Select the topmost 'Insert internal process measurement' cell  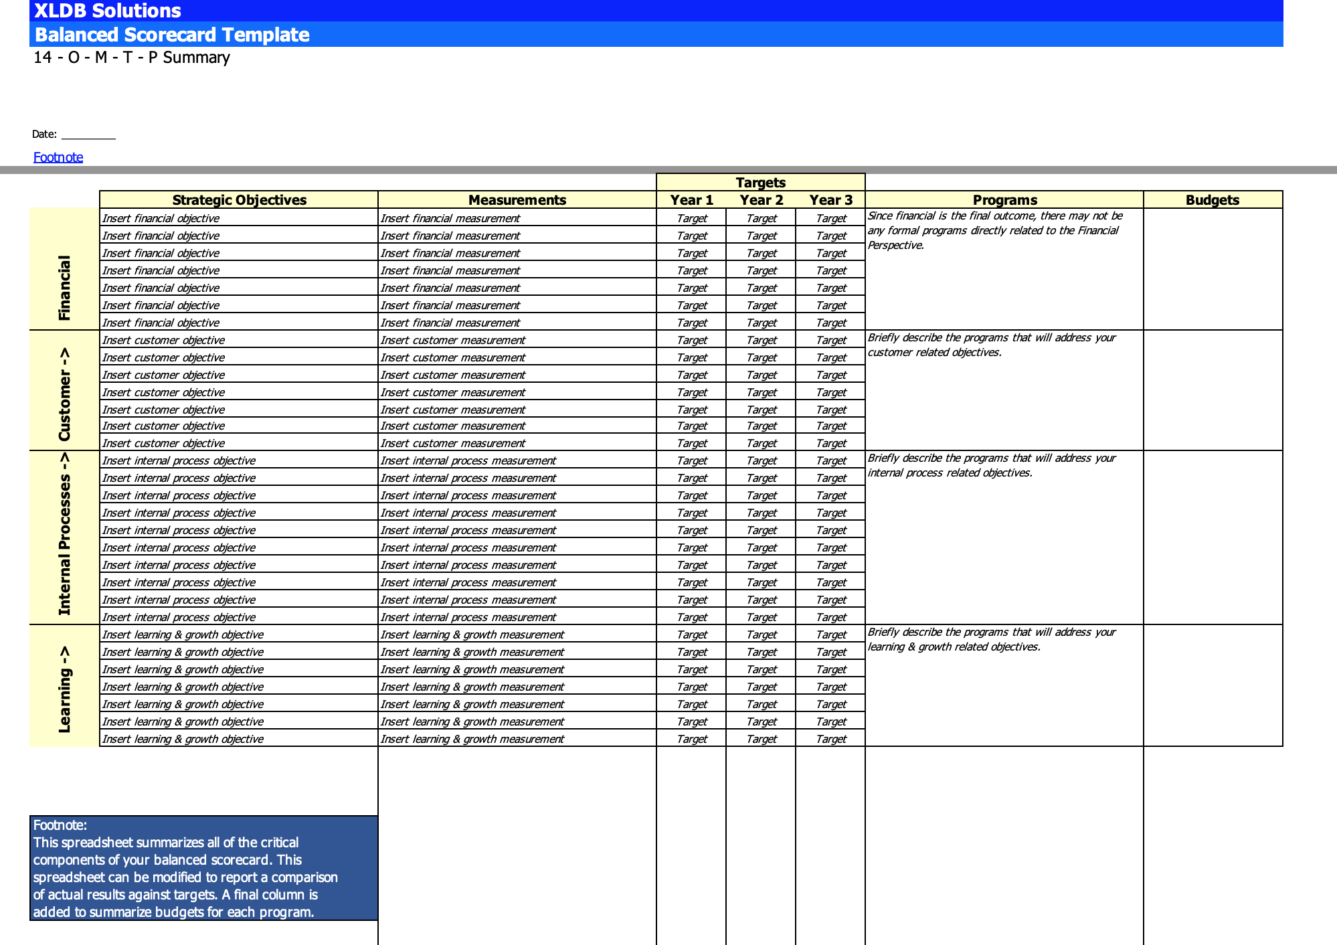tap(517, 460)
